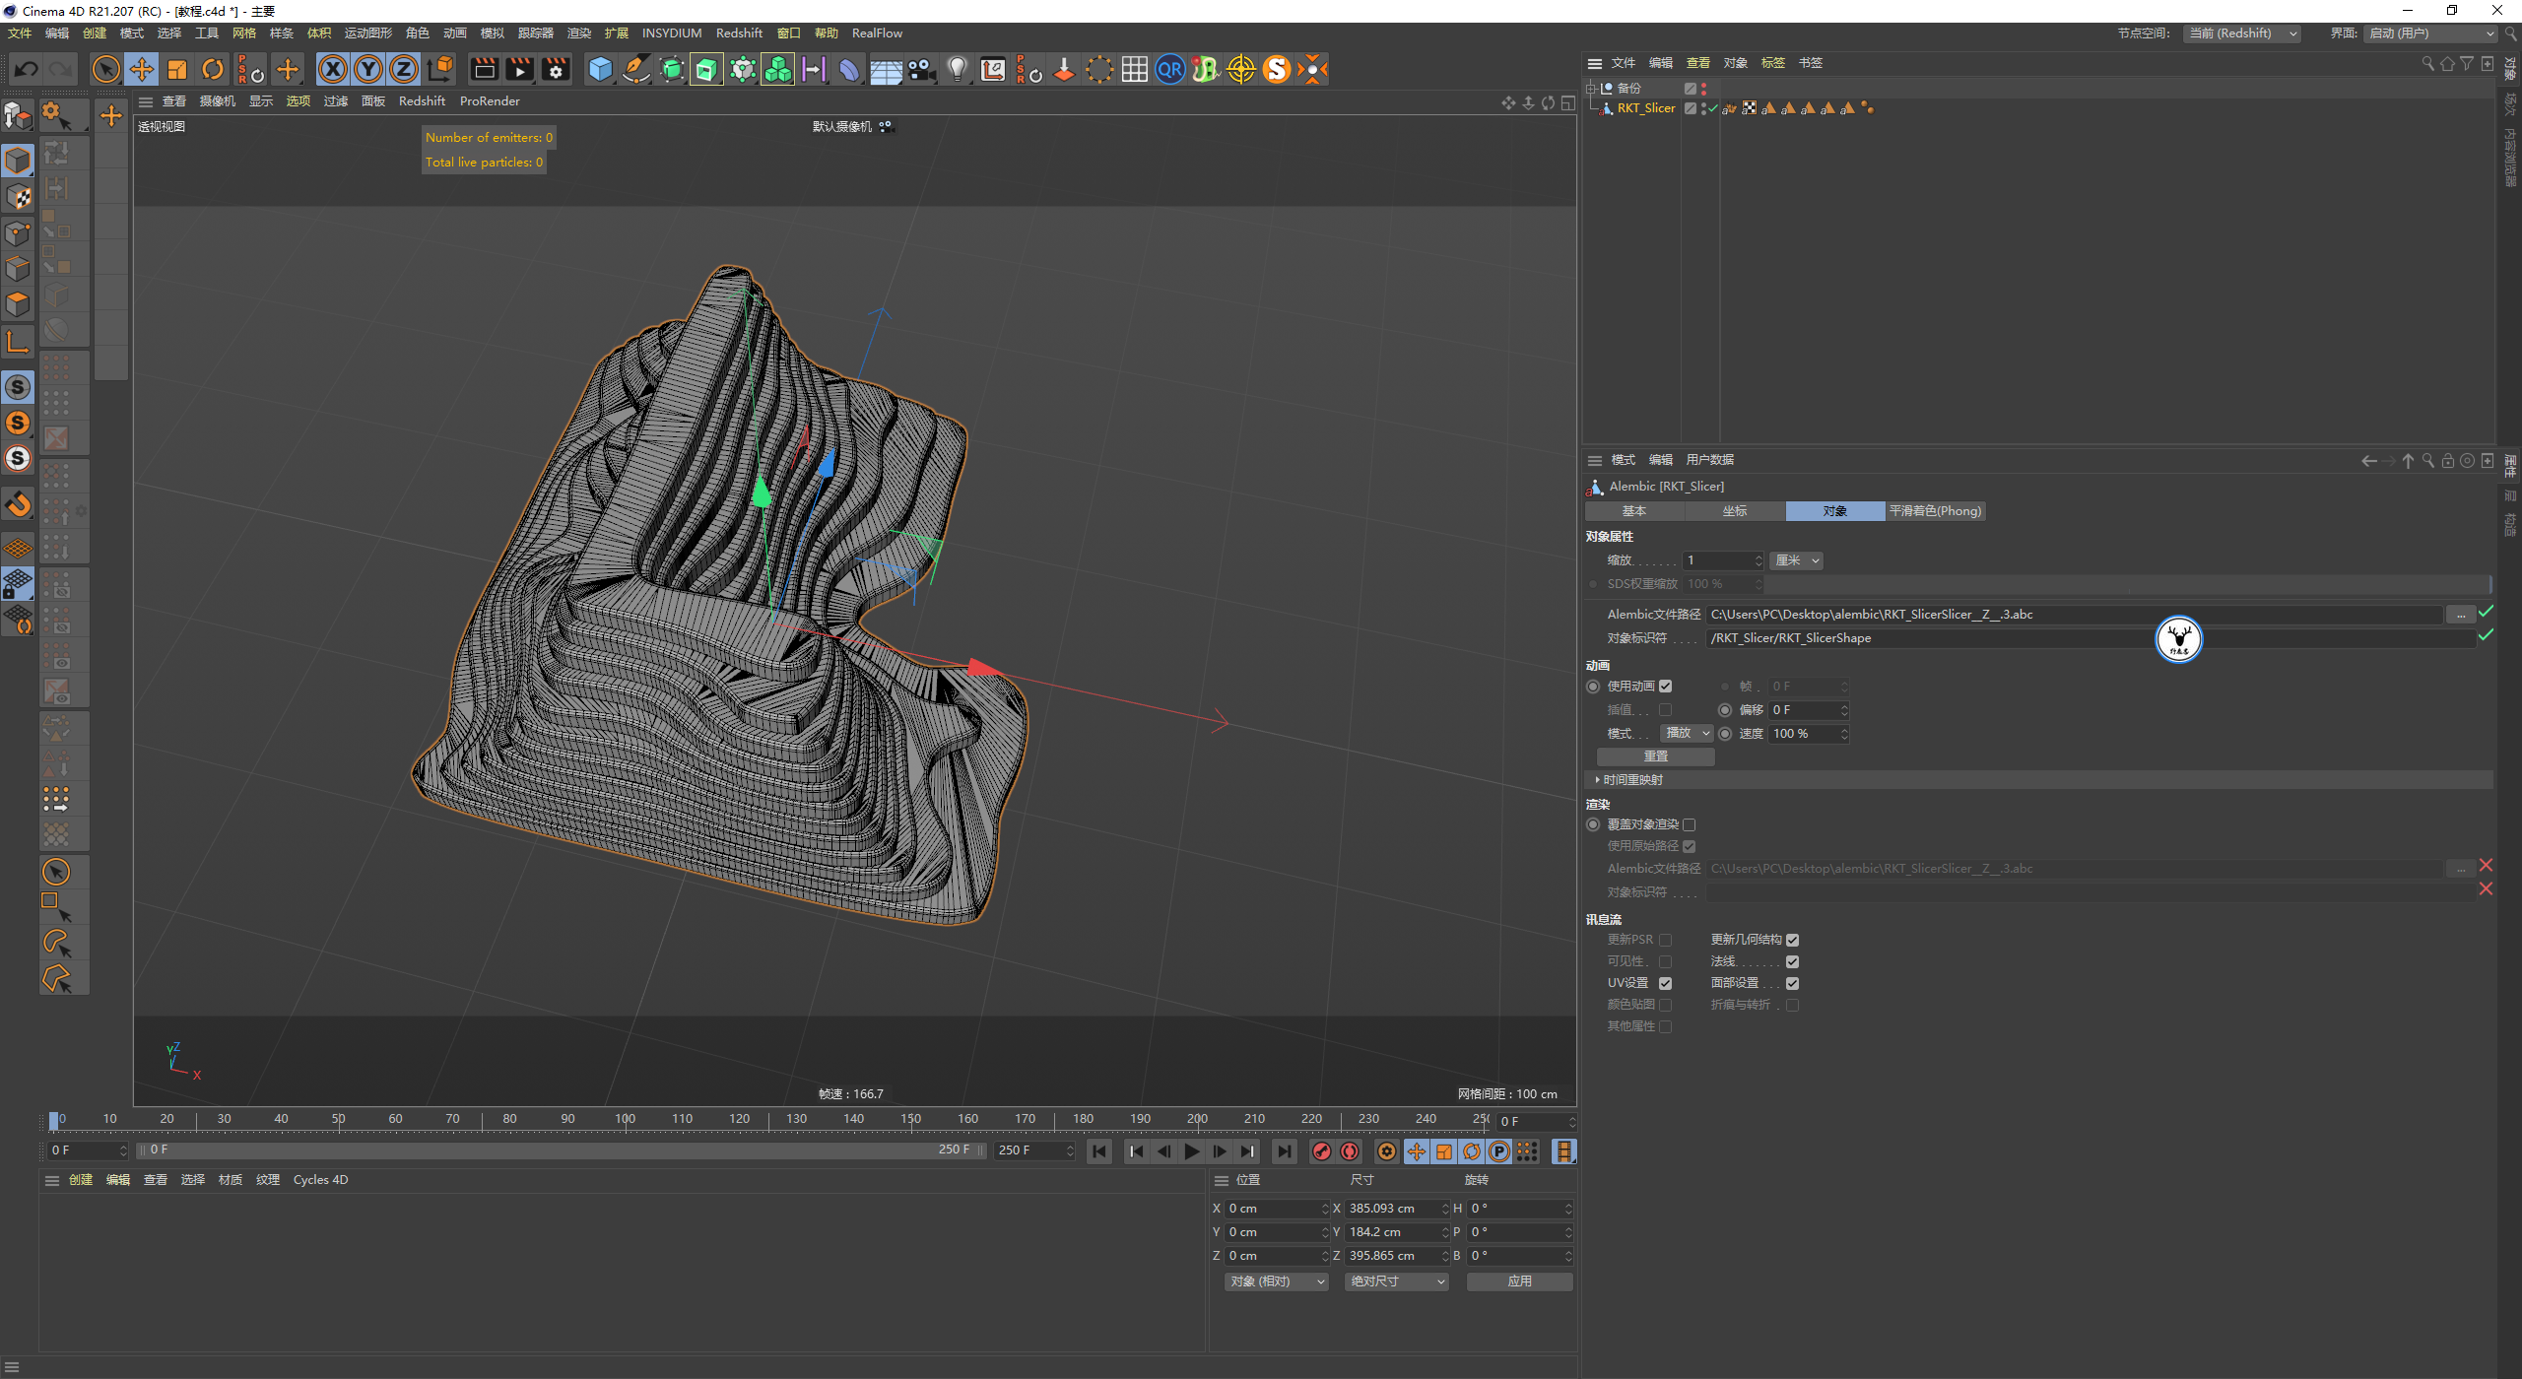The height and width of the screenshot is (1379, 2522).
Task: Select the Move tool in toolbar
Action: (142, 69)
